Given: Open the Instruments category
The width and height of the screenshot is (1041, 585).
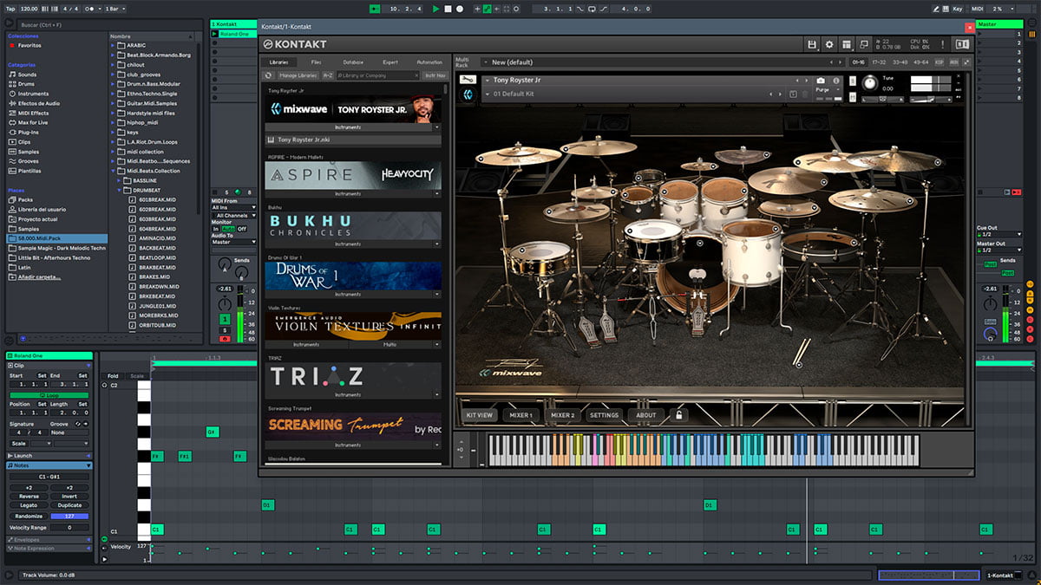Looking at the screenshot, I should coord(27,94).
